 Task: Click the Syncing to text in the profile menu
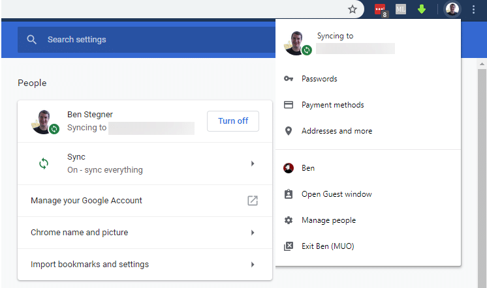pyautogui.click(x=335, y=36)
